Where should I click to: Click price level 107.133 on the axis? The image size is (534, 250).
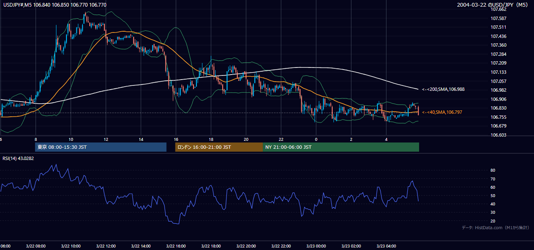[498, 72]
